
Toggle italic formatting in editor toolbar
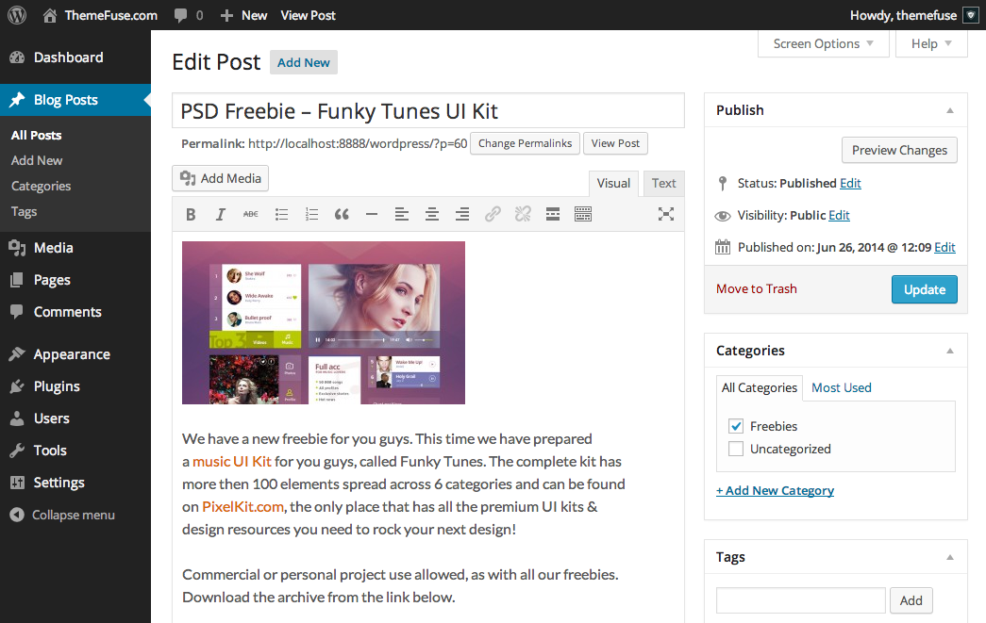220,215
